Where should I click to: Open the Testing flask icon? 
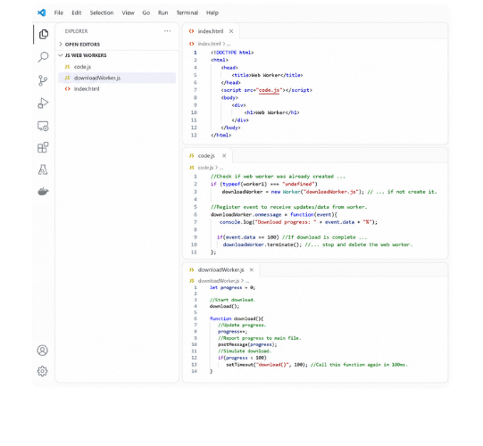(x=43, y=169)
